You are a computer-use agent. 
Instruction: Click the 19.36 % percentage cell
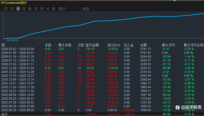click(x=113, y=102)
